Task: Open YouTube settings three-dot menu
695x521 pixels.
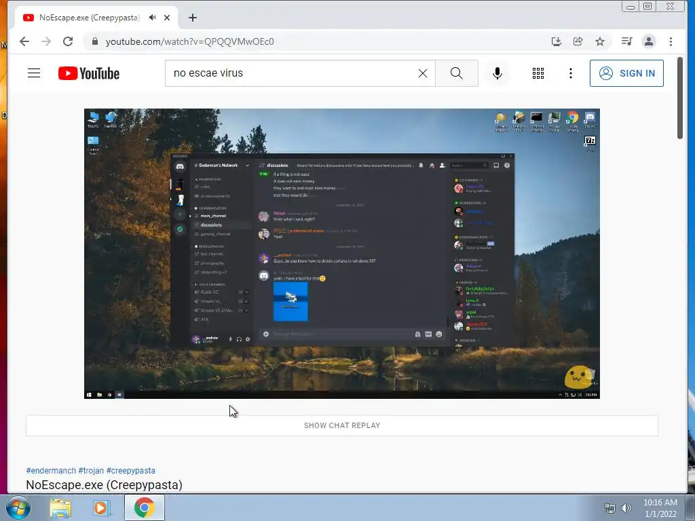Action: pos(570,73)
